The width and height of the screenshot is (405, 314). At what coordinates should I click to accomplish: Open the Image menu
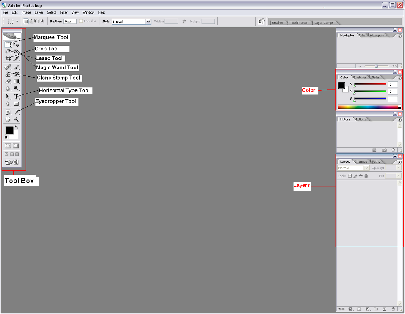tap(26, 12)
